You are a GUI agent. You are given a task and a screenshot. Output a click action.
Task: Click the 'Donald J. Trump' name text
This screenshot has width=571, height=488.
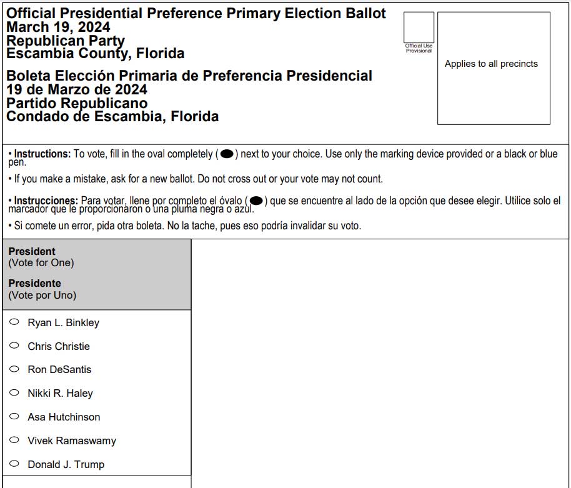[x=66, y=464]
